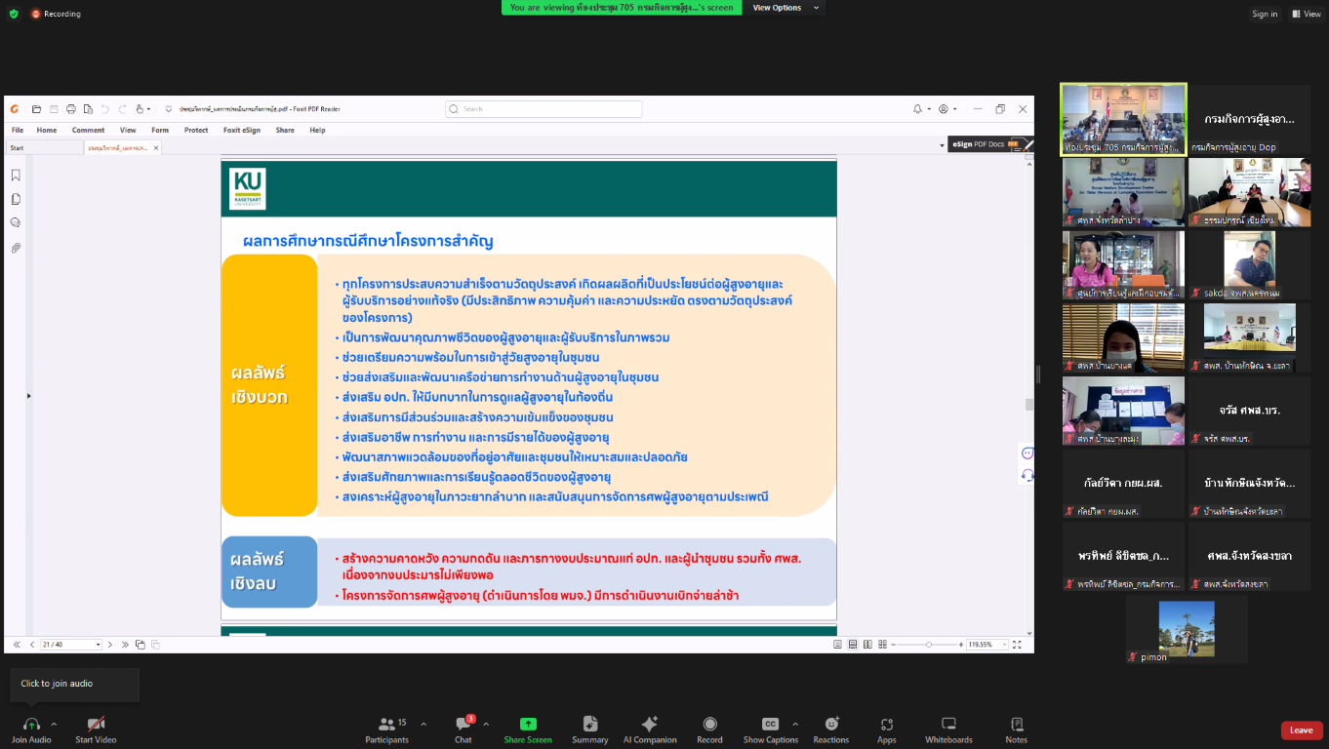Click the notification bell in Foxit
This screenshot has height=749, width=1329.
tap(917, 109)
